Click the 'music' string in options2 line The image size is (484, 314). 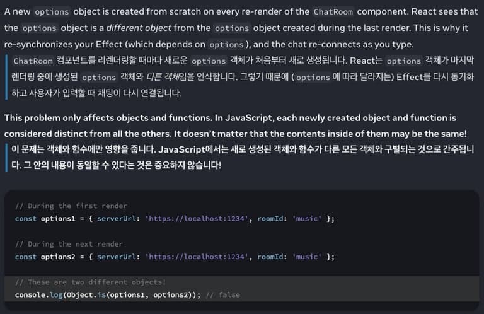coord(307,257)
